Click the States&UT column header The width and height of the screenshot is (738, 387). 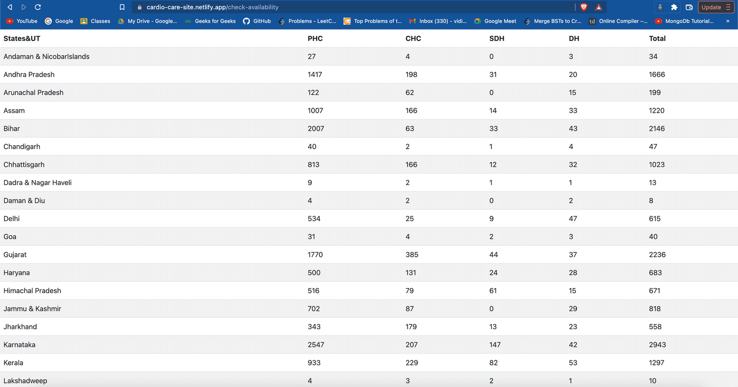click(x=22, y=38)
